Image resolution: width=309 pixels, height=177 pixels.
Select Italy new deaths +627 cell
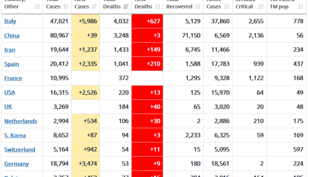coord(147,21)
